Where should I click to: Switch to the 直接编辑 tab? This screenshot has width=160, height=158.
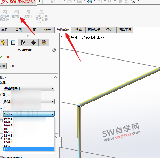[x=94, y=30]
